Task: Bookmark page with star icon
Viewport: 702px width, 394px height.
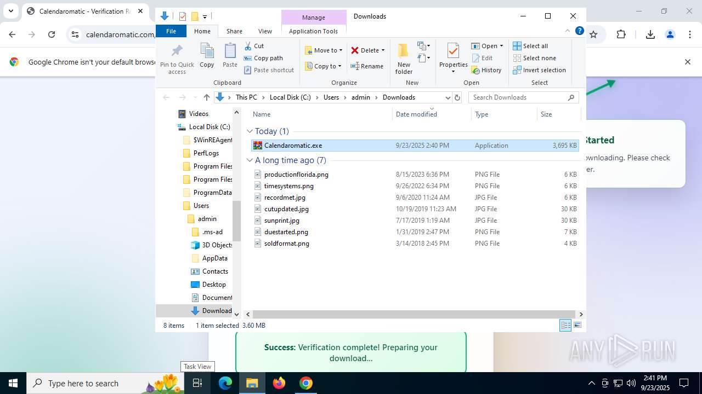Action: tap(593, 34)
